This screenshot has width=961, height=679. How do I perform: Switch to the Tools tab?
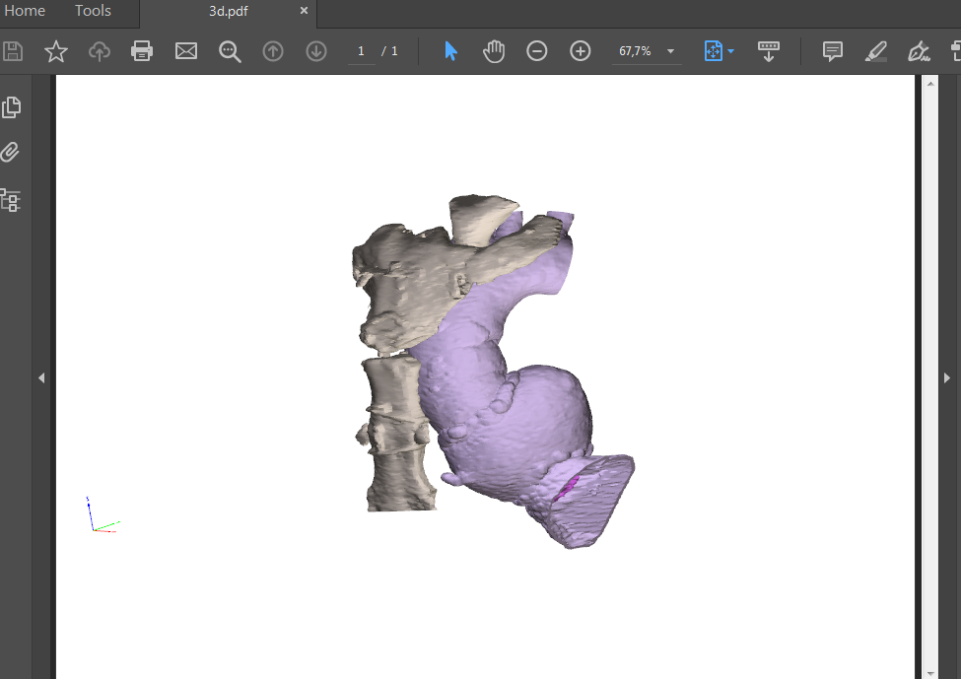(94, 11)
